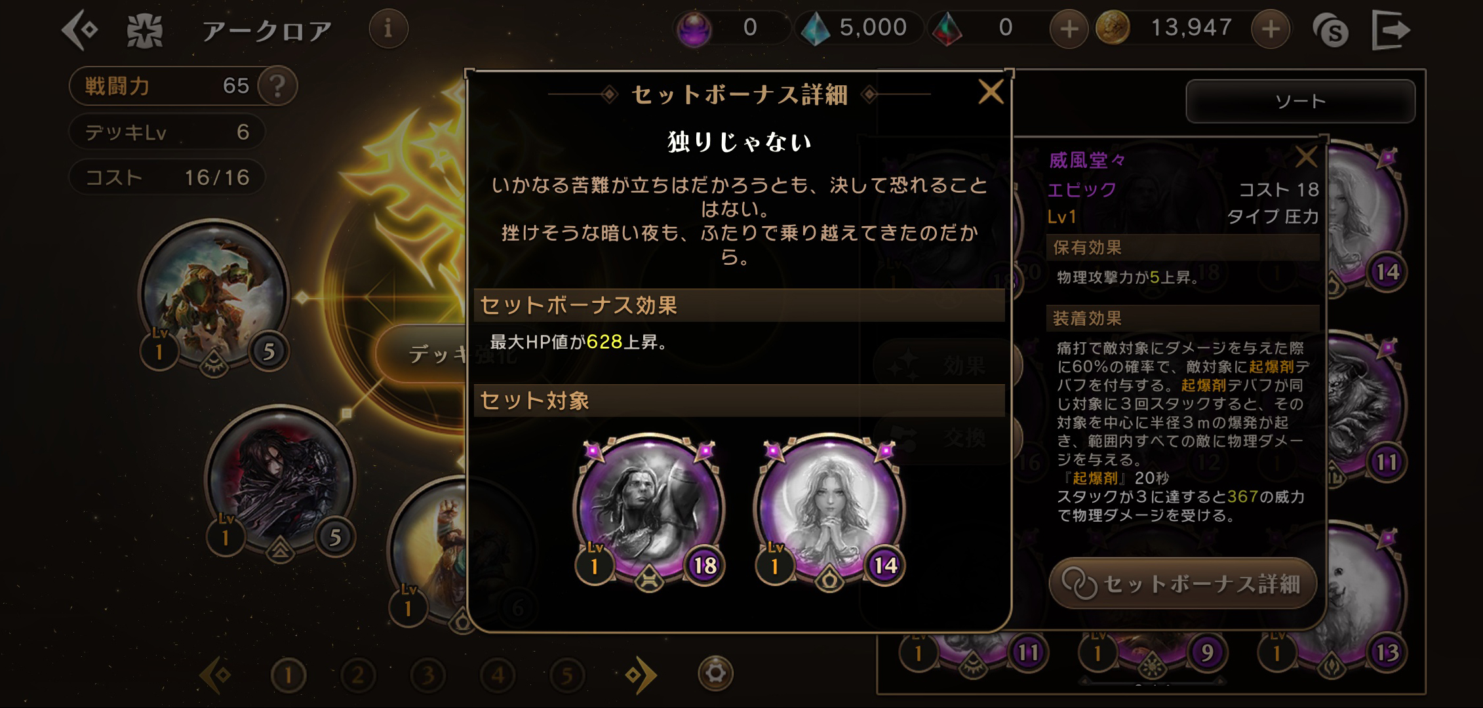Close the 威風堂々 card detail panel

pyautogui.click(x=1306, y=157)
